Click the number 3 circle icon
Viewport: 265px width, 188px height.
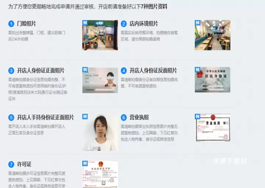(x=11, y=71)
